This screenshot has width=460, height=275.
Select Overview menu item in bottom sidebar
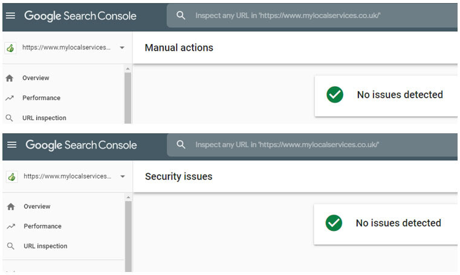[37, 207]
